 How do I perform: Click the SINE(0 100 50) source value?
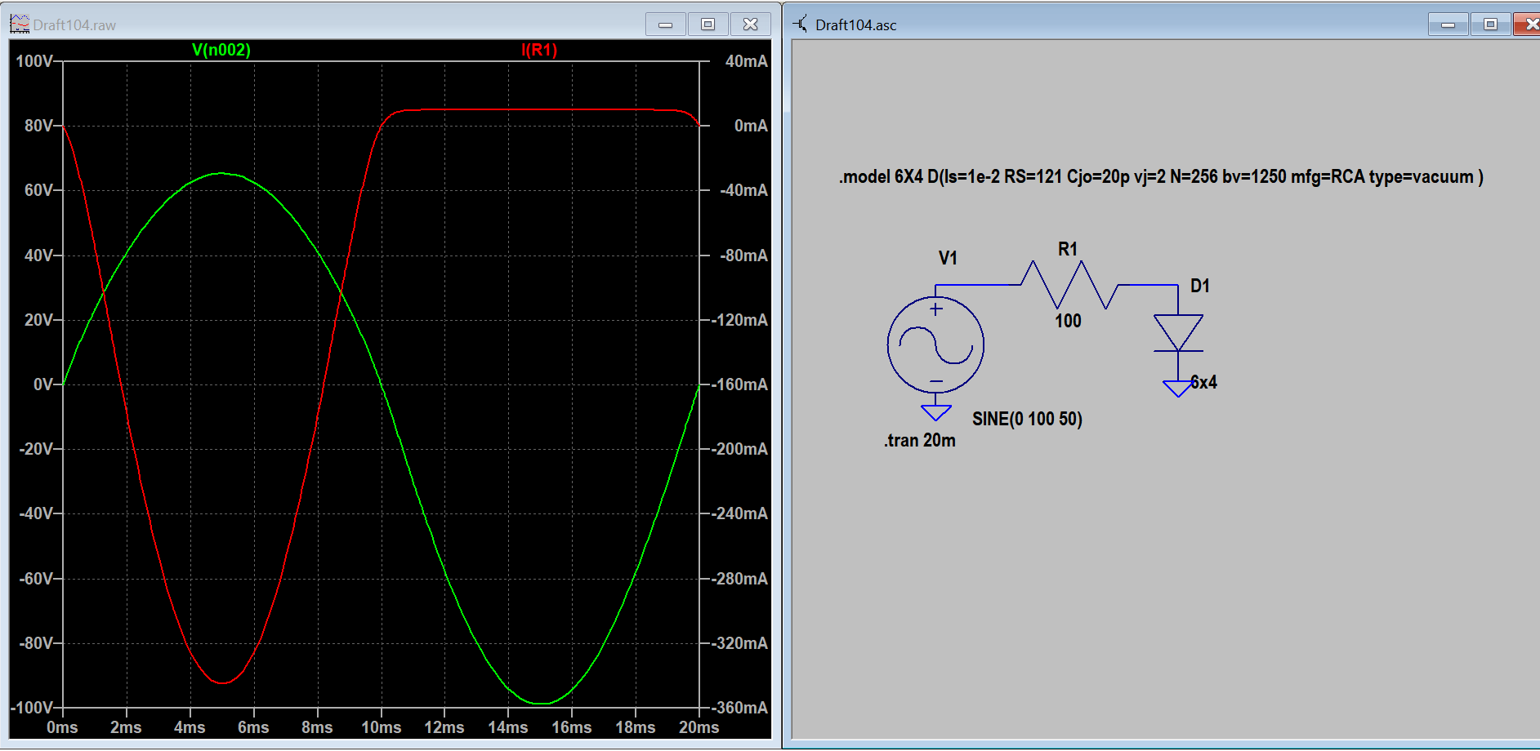(x=1027, y=419)
